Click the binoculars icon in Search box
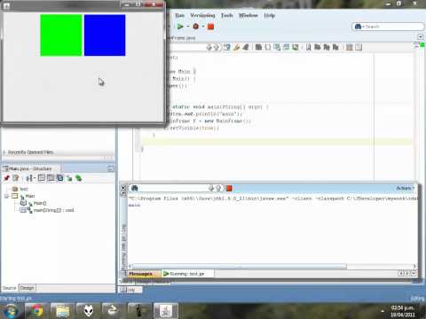 click(x=358, y=27)
